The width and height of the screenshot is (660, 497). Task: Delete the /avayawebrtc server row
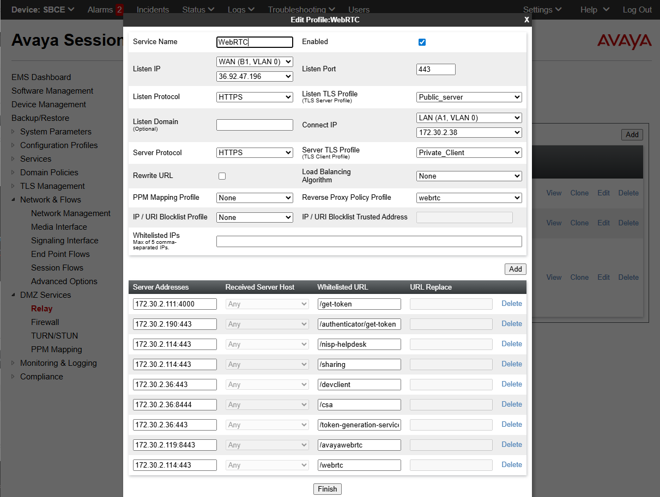coord(511,445)
